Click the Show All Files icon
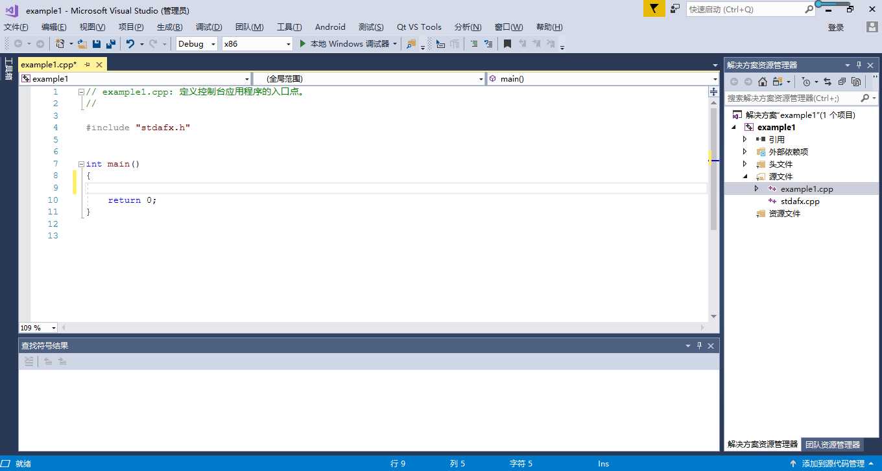The image size is (882, 471). [856, 82]
